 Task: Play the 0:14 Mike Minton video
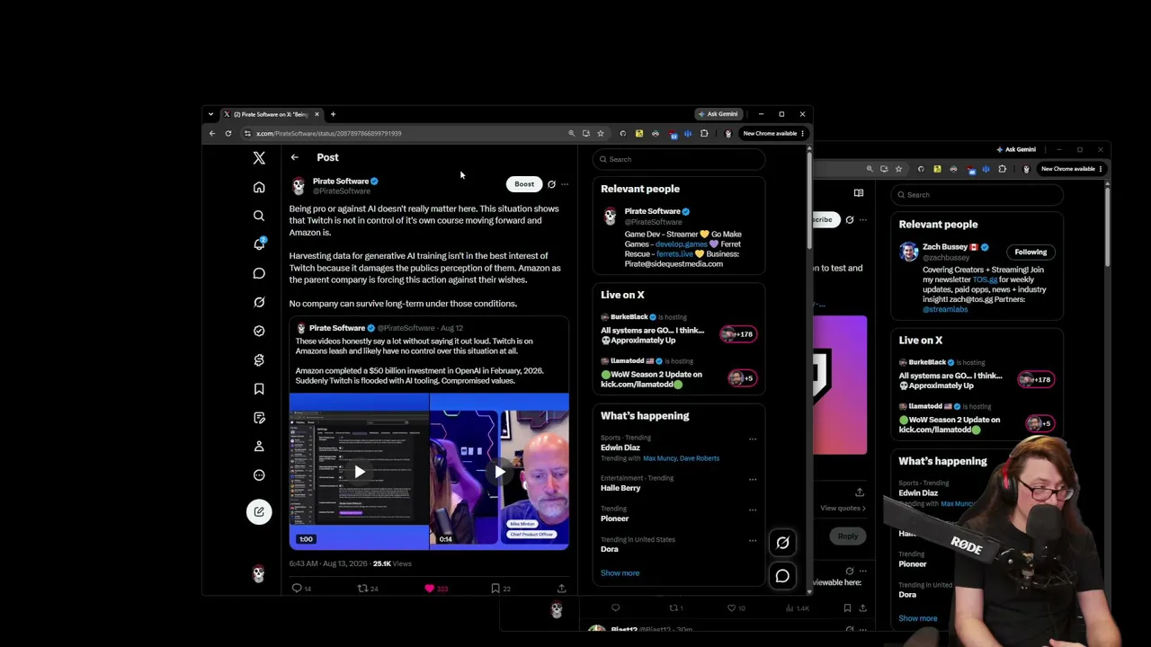[x=500, y=472]
